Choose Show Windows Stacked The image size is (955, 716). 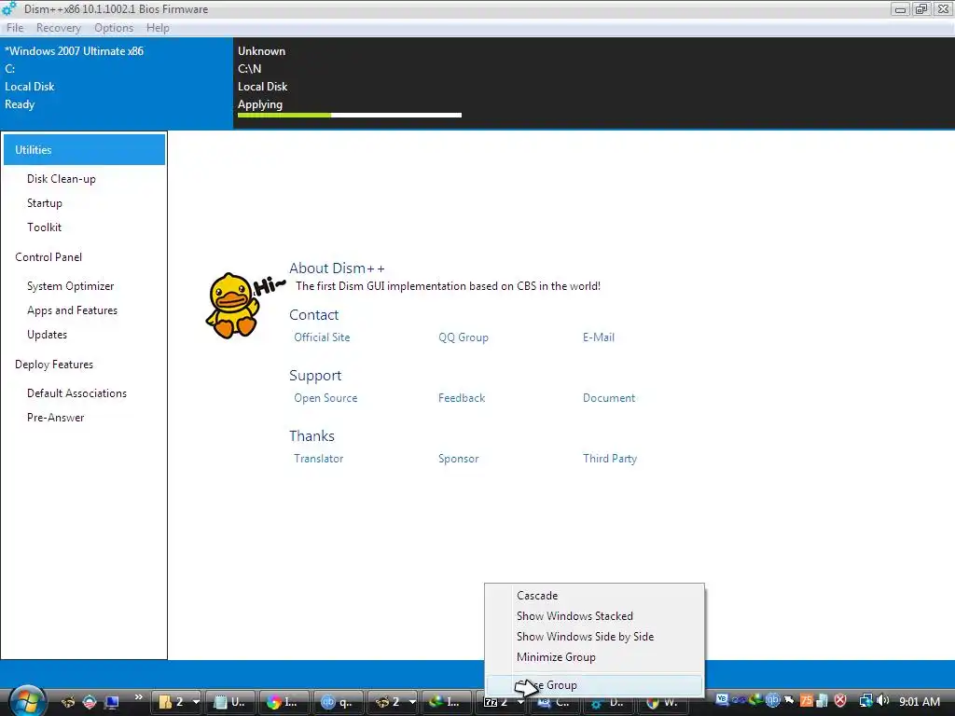coord(594,616)
